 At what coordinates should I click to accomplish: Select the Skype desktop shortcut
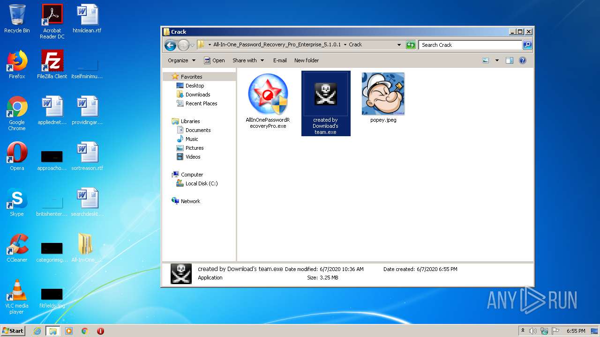pos(17,202)
